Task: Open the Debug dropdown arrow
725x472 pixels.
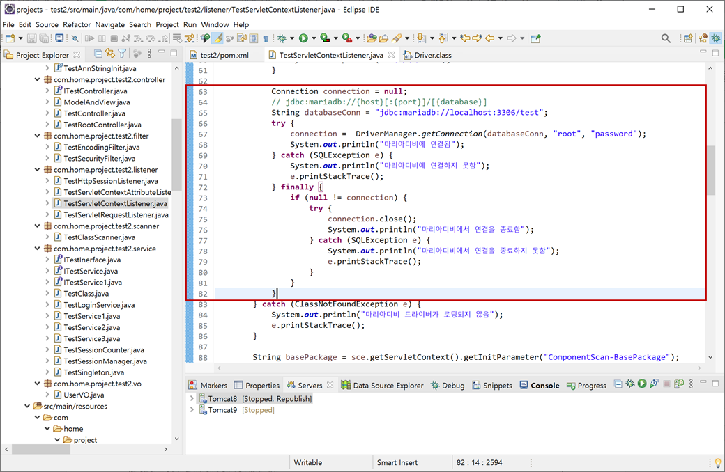Action: coord(292,38)
